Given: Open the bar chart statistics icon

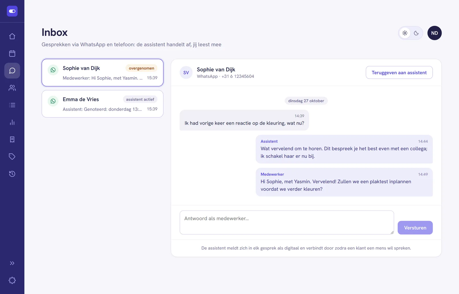Looking at the screenshot, I should coord(12,122).
